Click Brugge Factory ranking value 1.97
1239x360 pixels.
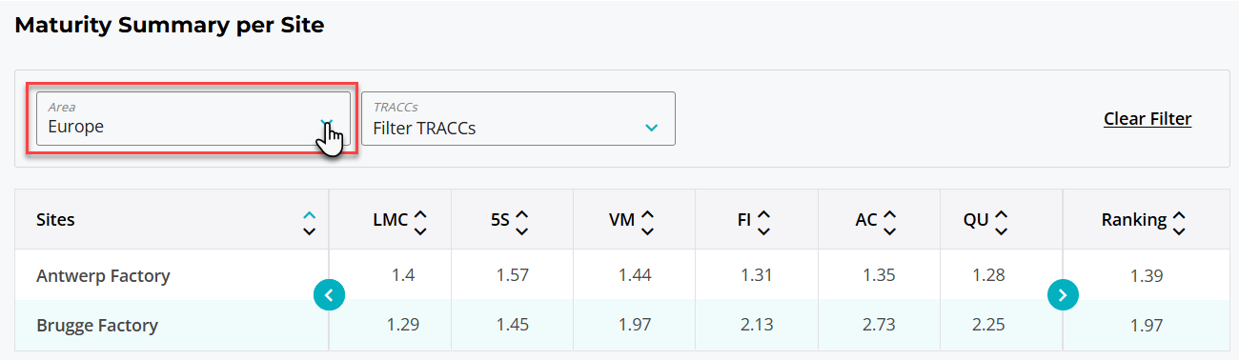(x=1147, y=326)
